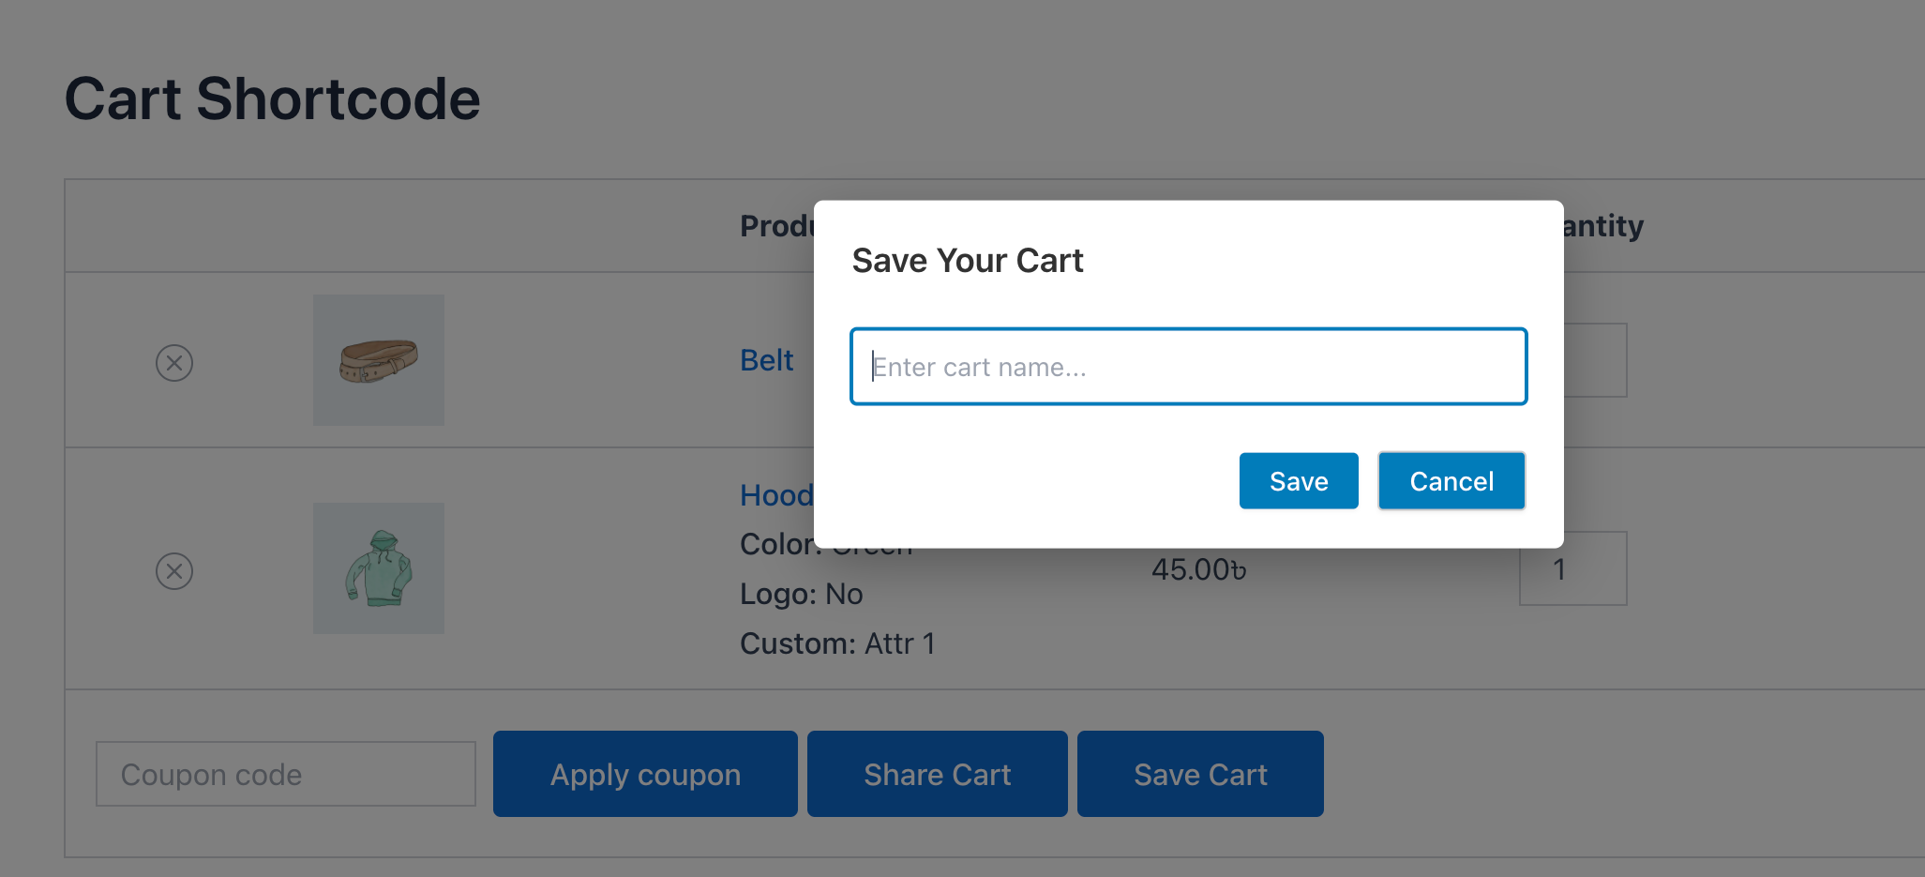Image resolution: width=1925 pixels, height=877 pixels.
Task: Click the Save Cart button
Action: 1200,773
